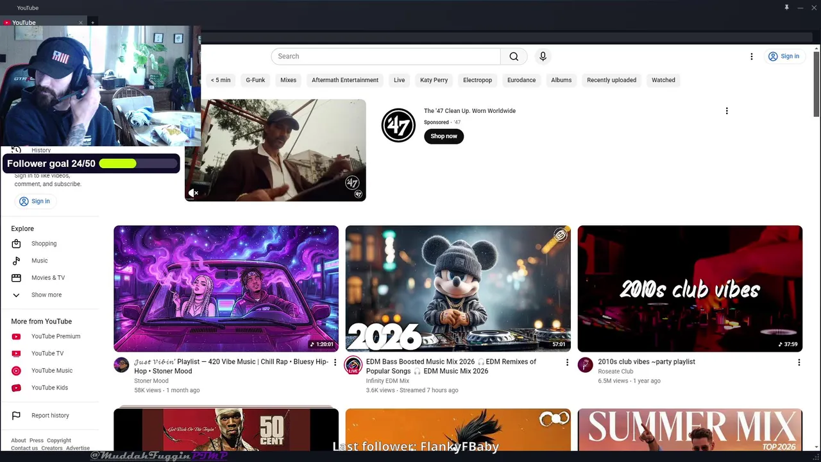This screenshot has width=821, height=462.
Task: Open the ad options menu for '47
Action: tap(727, 111)
